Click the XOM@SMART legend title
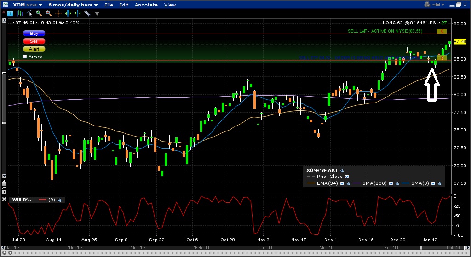 (x=322, y=171)
